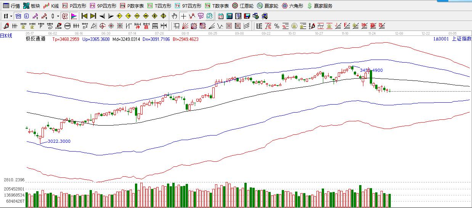472x208 pixels.
Task: Click the red upper channel band line
Action: (229, 58)
